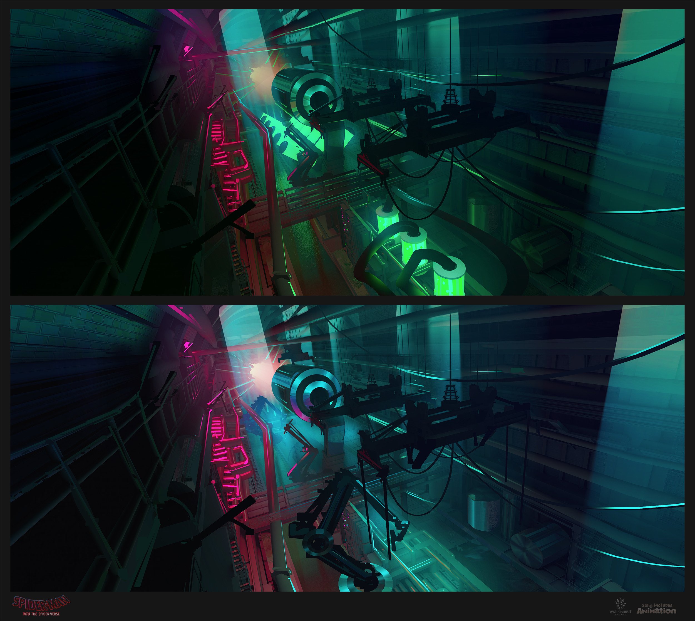Click the topmost glowing green canister

[388, 218]
